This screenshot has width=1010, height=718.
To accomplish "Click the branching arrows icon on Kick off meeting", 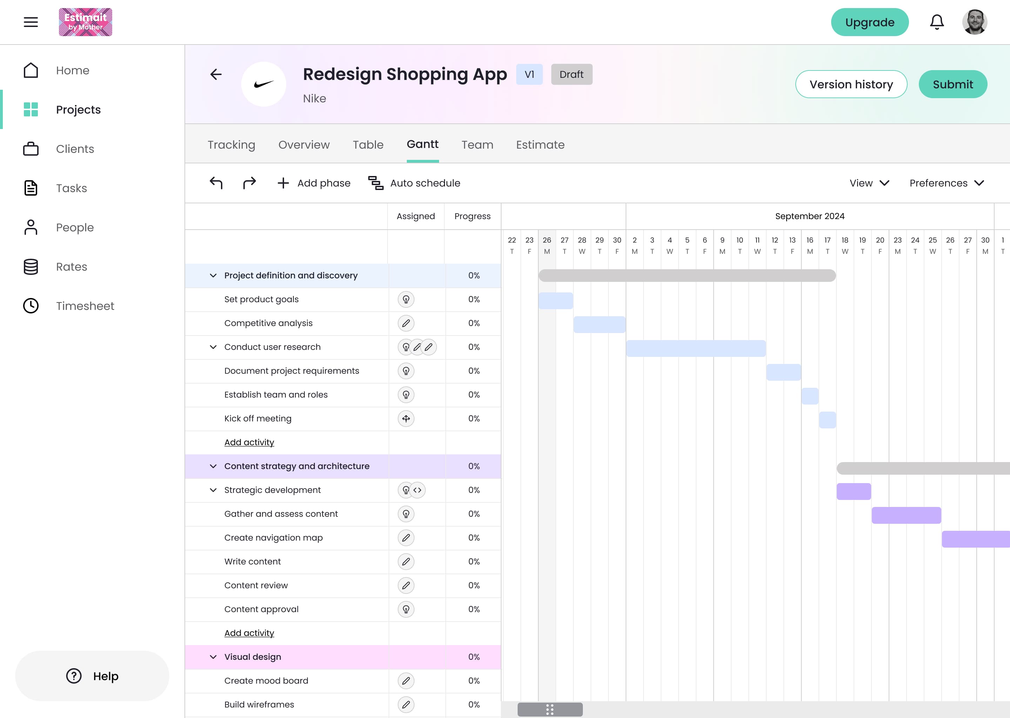I will (406, 418).
